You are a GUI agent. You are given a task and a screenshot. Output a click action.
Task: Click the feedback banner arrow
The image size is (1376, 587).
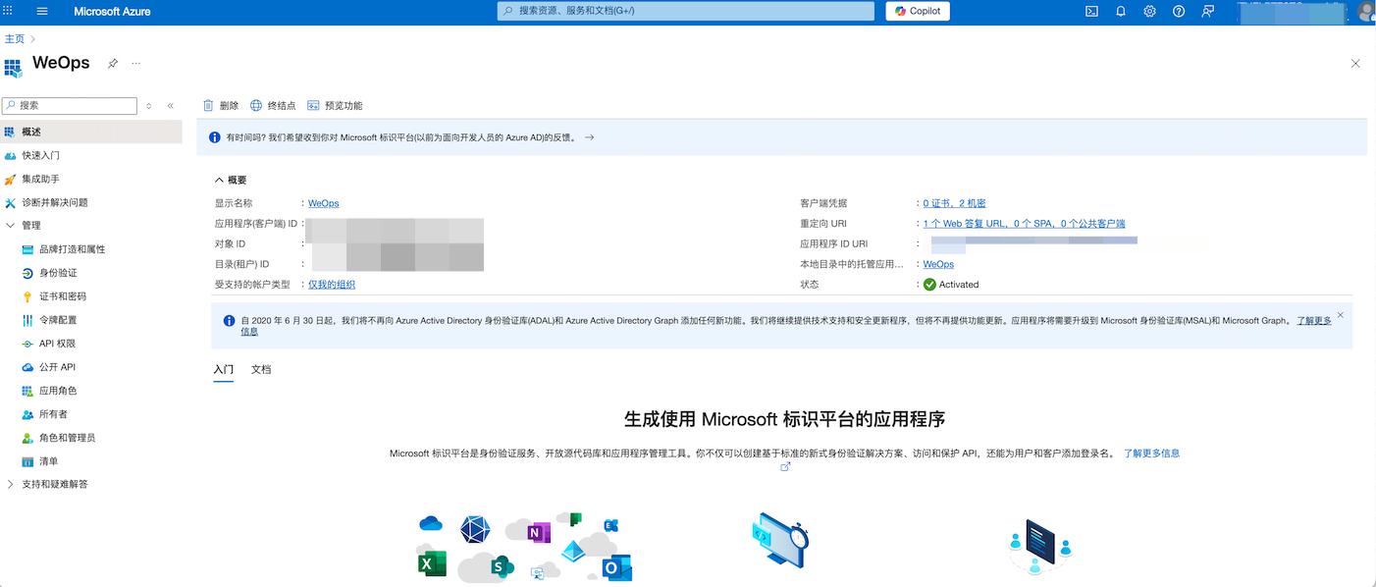coord(589,137)
